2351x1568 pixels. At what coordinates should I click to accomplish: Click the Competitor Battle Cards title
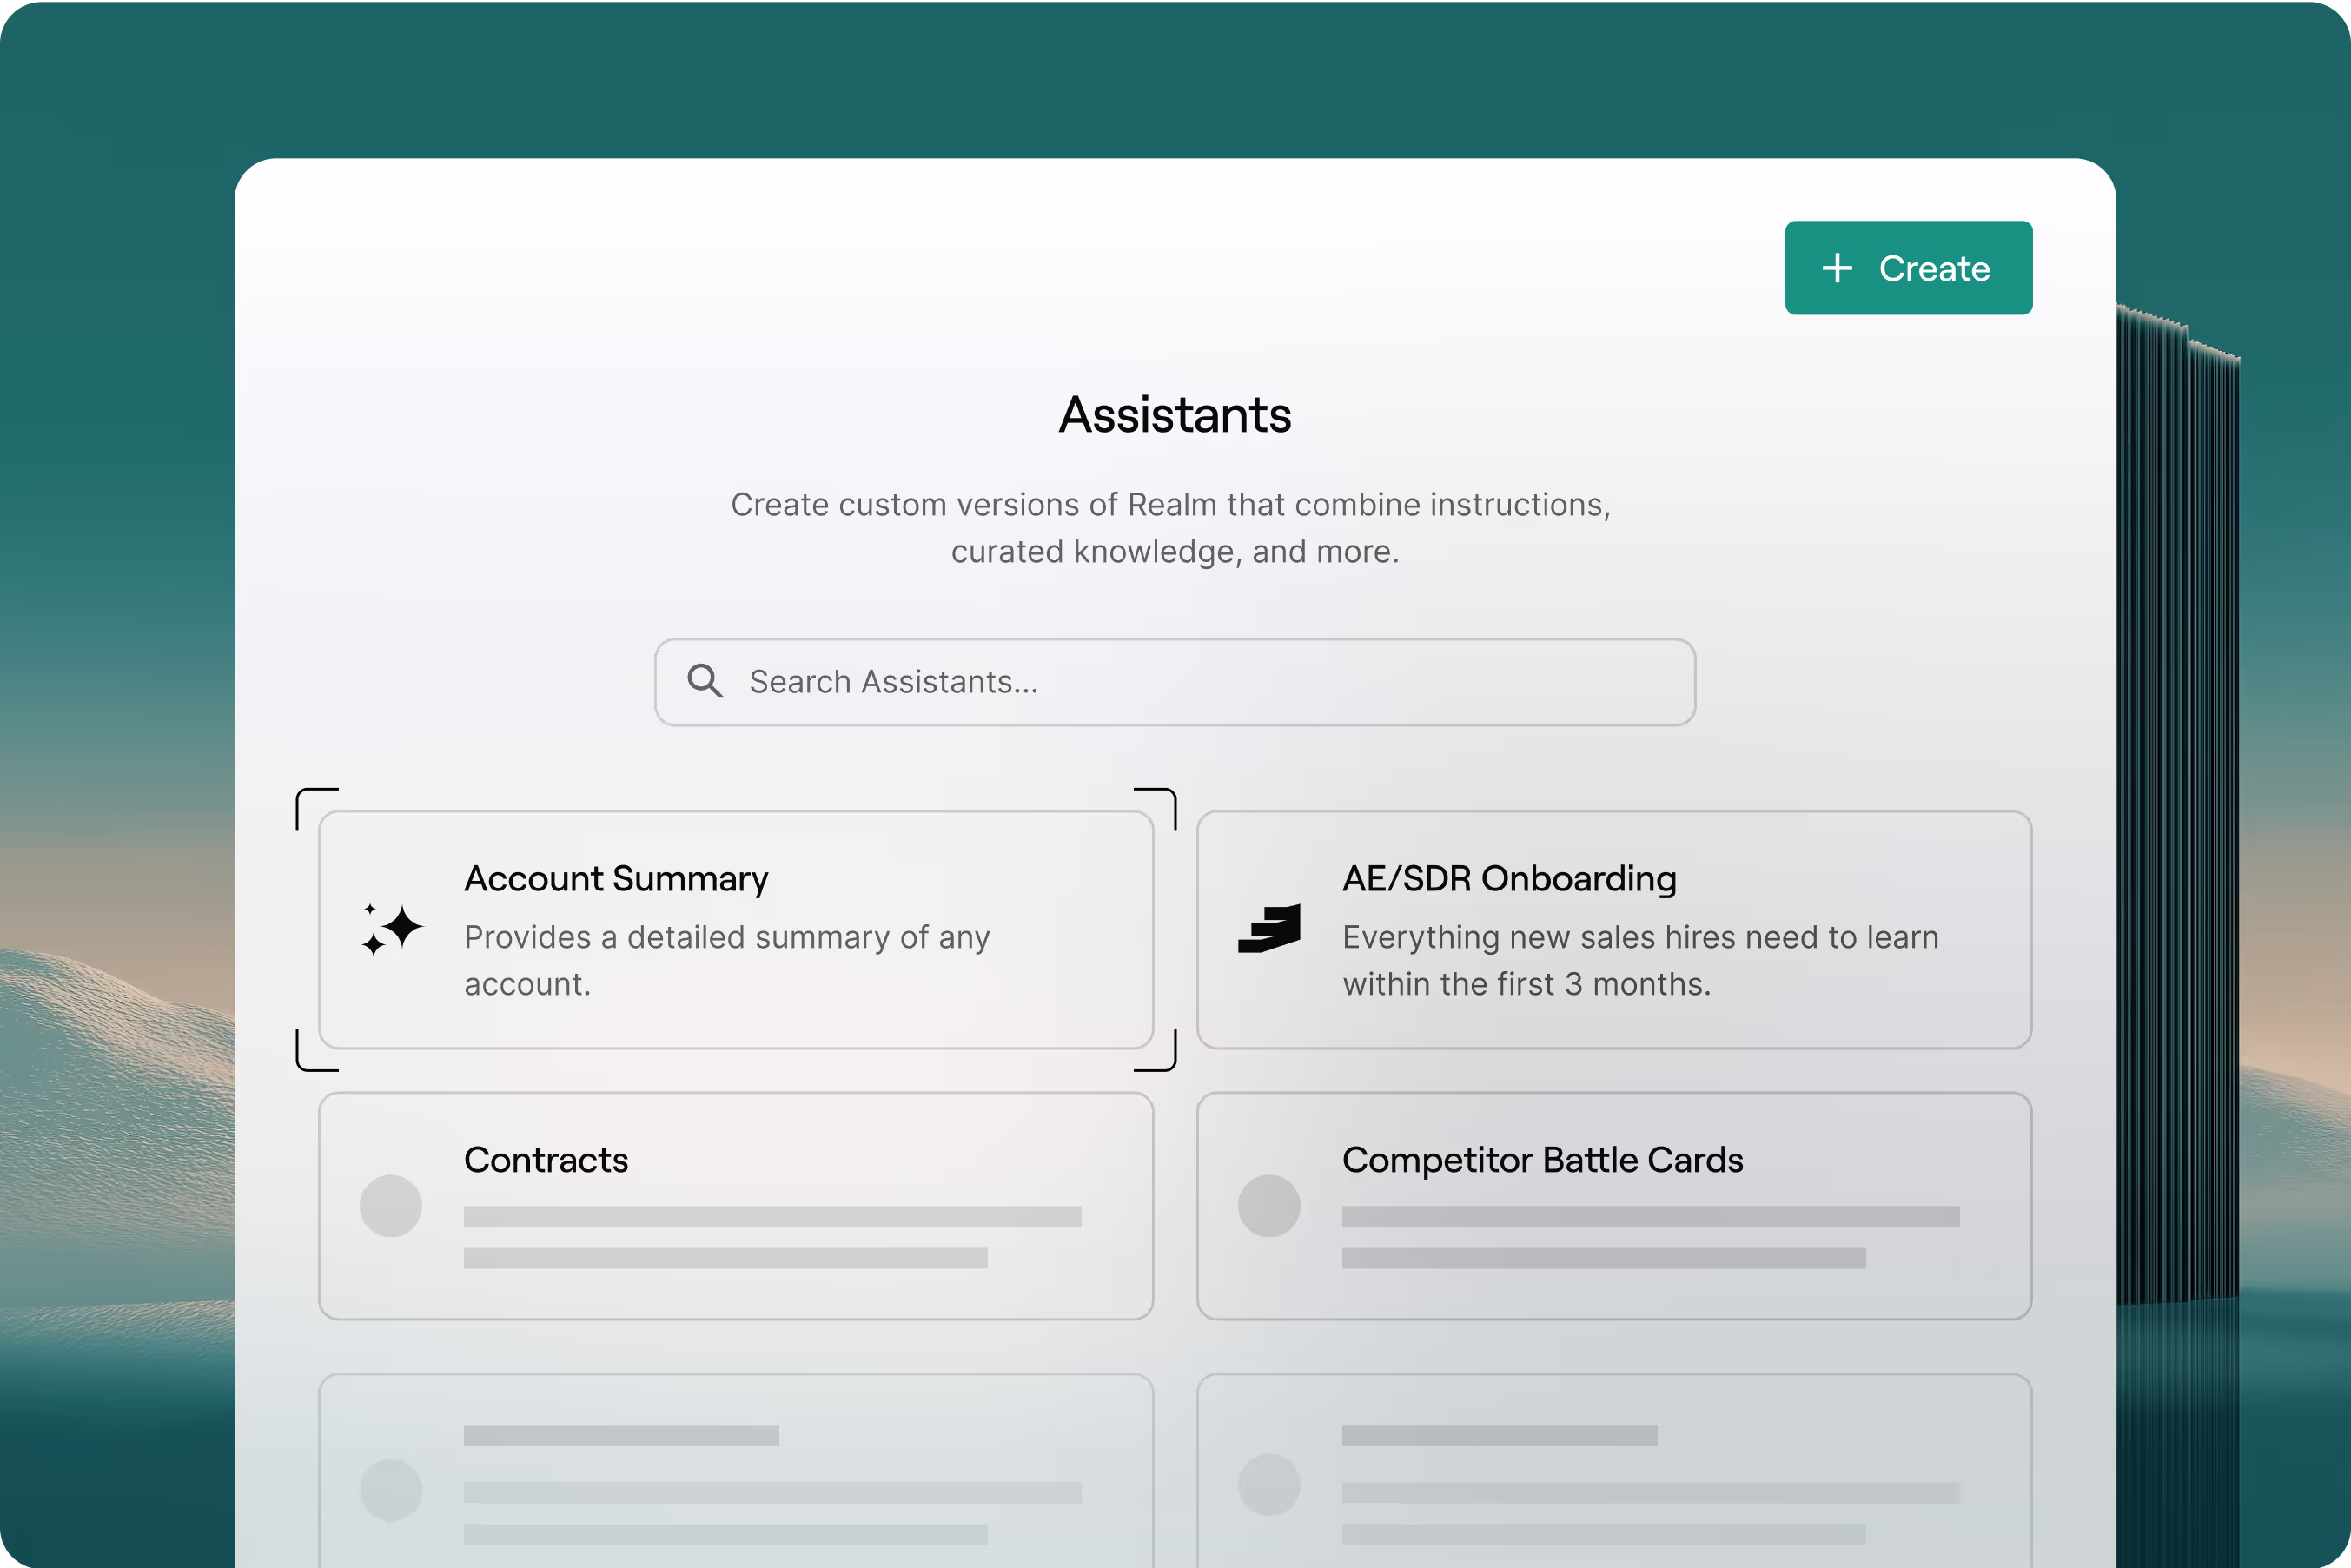point(1542,1160)
